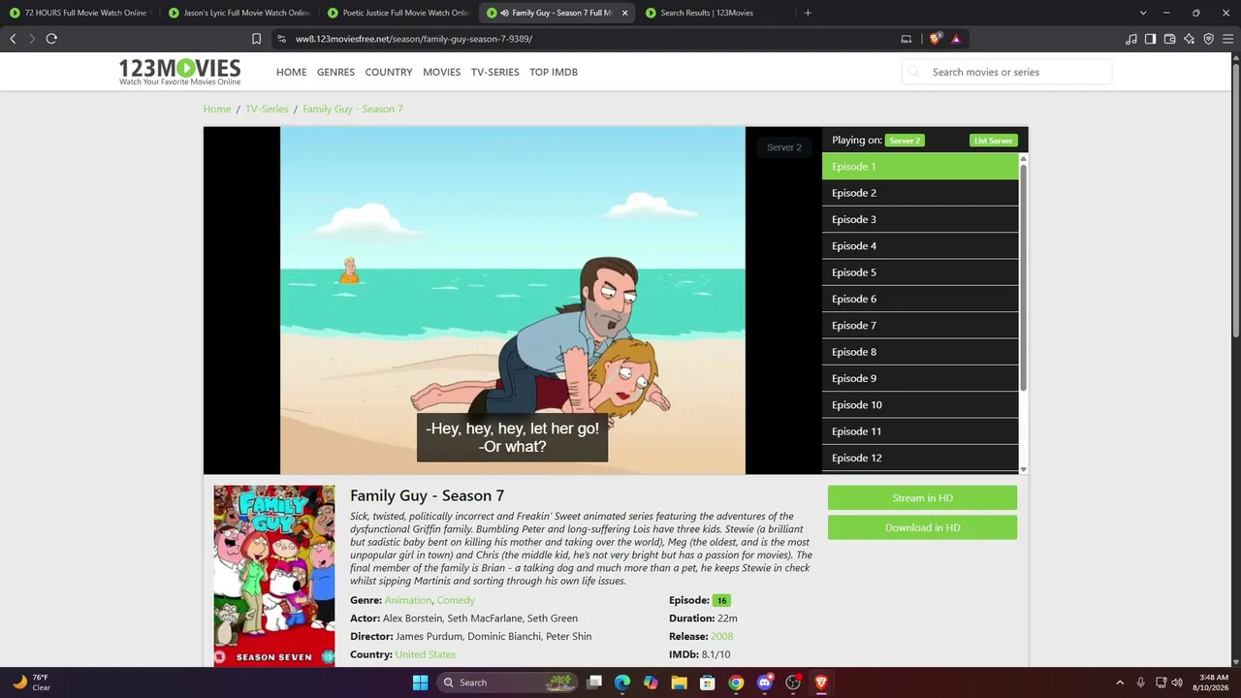The width and height of the screenshot is (1241, 698).
Task: Open volume control in system tray
Action: click(x=1178, y=682)
